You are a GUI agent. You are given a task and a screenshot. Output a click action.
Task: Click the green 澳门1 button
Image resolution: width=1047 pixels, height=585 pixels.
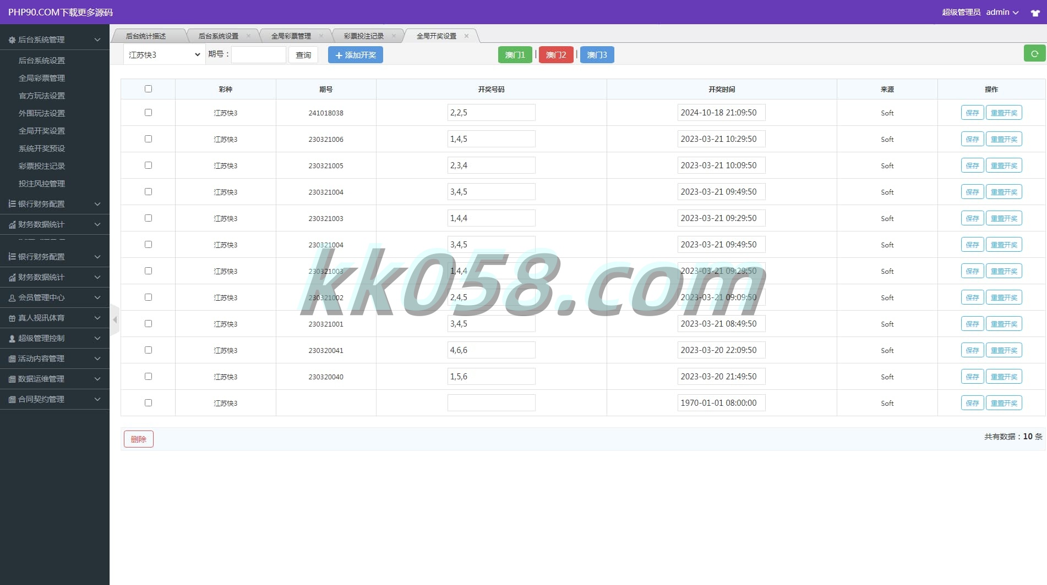[x=515, y=55]
